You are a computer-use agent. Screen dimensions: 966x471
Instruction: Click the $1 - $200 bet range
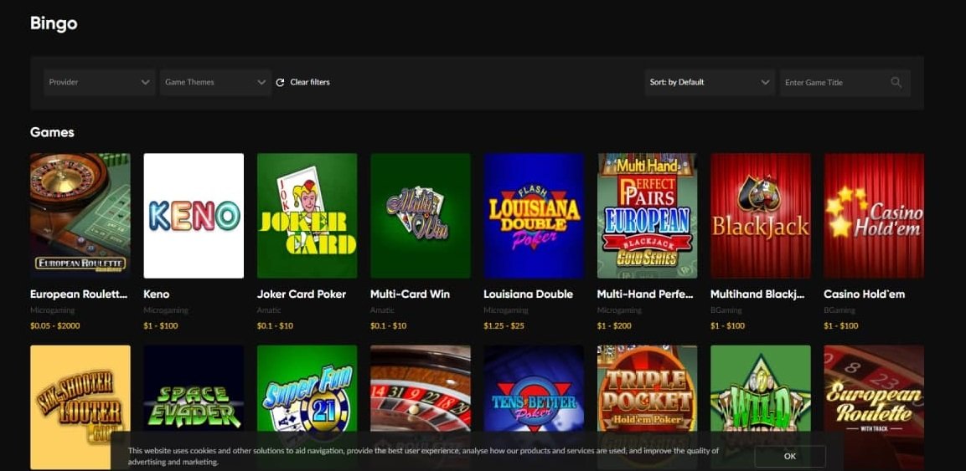pyautogui.click(x=614, y=326)
